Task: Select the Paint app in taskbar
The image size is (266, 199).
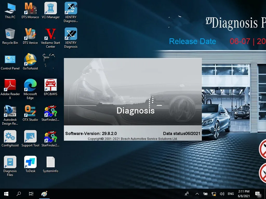Action: (44, 194)
